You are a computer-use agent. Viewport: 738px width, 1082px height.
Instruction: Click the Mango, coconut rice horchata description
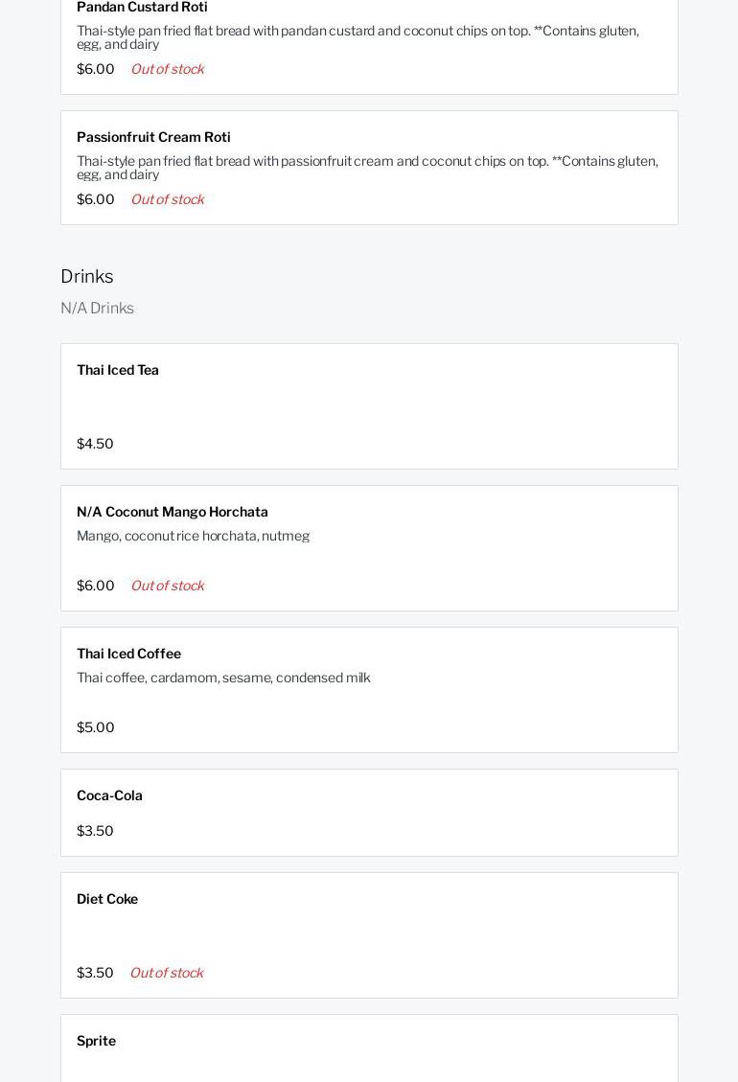[x=193, y=536]
